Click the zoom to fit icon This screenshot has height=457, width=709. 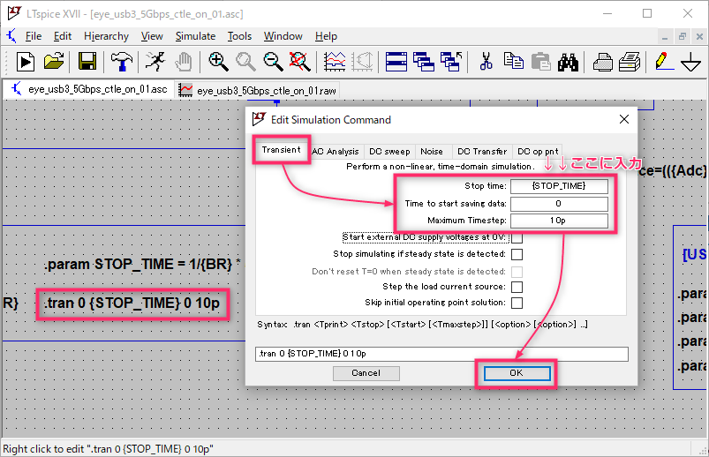click(300, 62)
